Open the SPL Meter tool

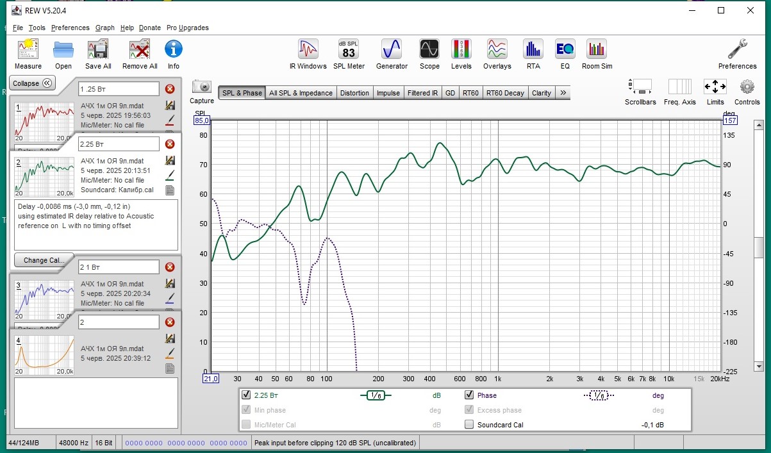click(349, 49)
